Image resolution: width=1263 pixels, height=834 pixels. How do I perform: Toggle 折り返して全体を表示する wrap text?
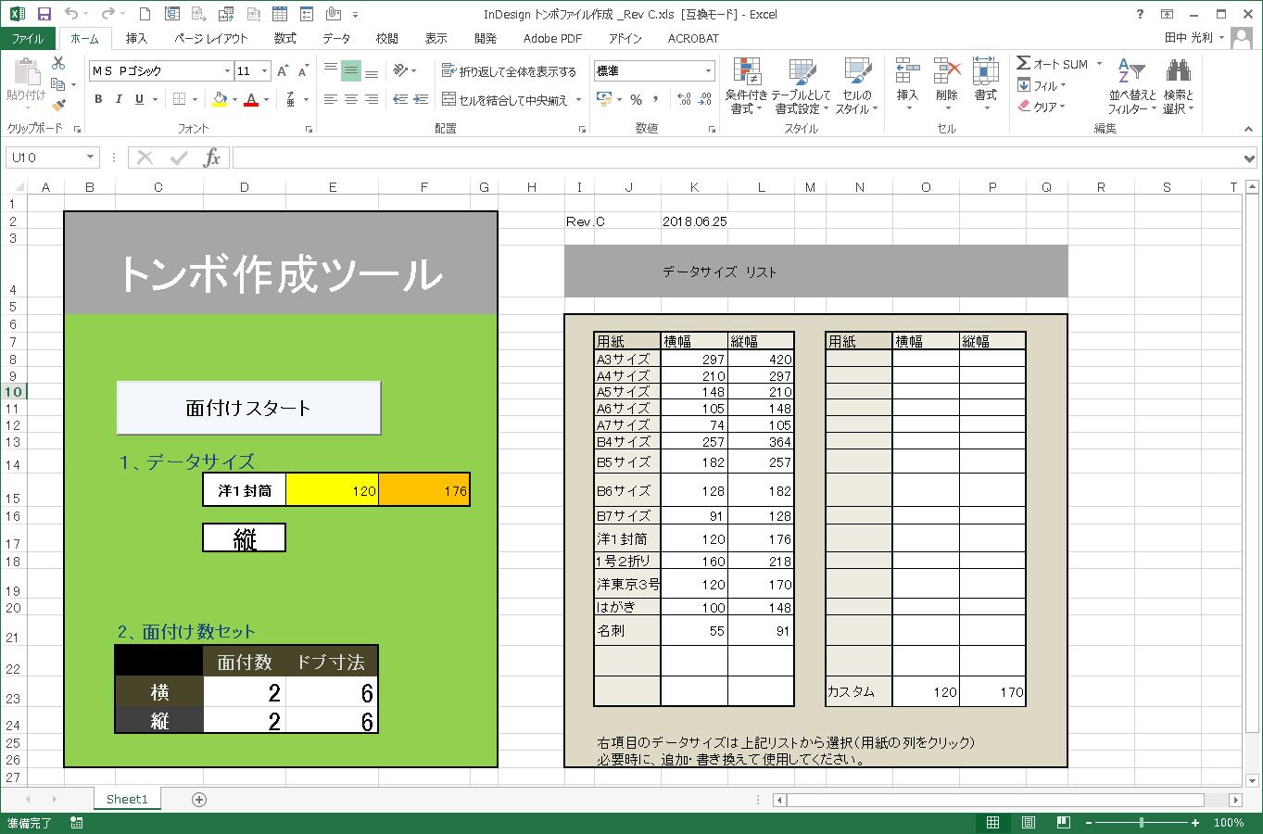tap(509, 70)
